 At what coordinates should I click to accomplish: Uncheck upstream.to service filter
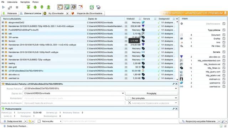224,83
